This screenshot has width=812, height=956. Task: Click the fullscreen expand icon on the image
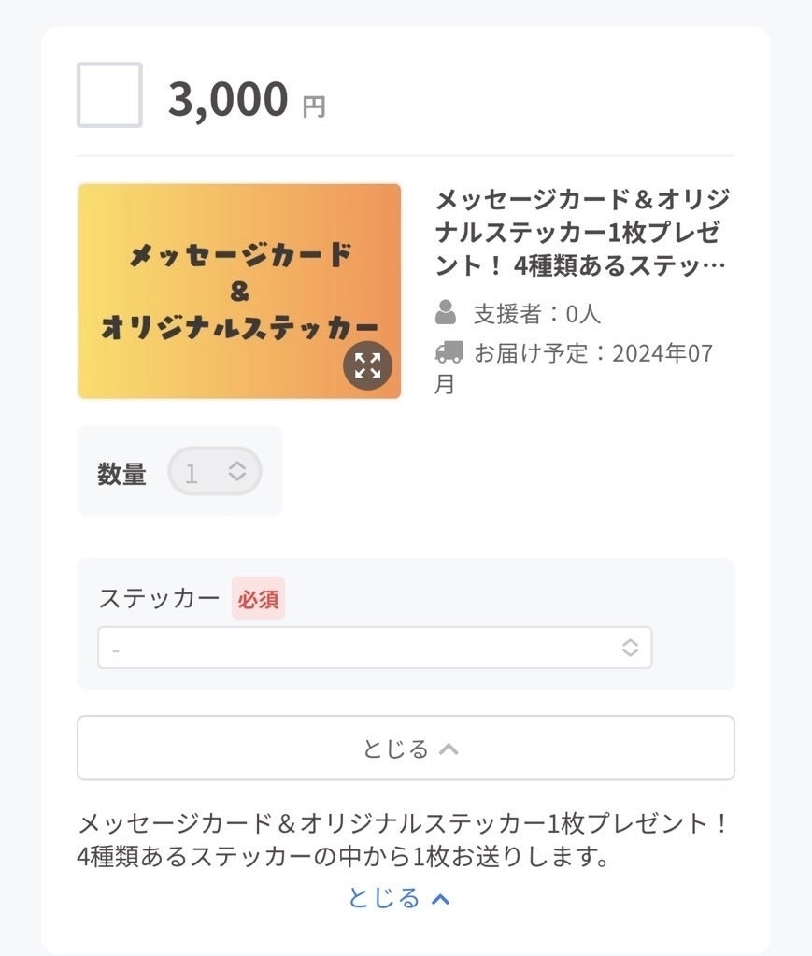click(x=367, y=365)
